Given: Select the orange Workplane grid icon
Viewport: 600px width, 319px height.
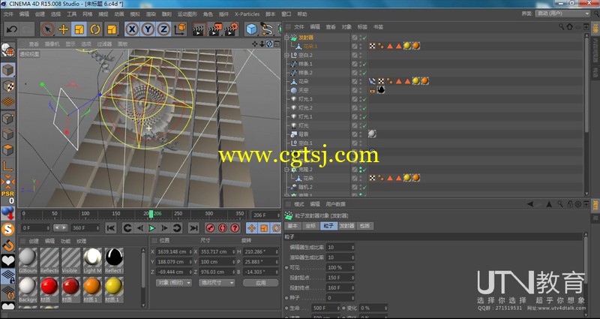Looking at the screenshot, I should click(8, 102).
